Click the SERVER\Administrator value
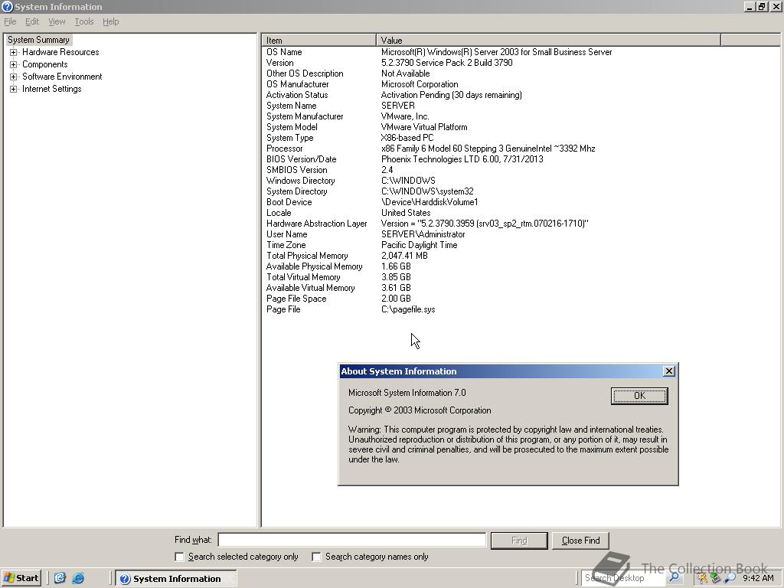 click(423, 234)
